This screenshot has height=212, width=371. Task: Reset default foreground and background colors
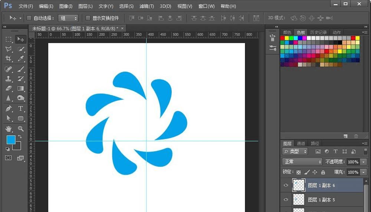(8, 149)
